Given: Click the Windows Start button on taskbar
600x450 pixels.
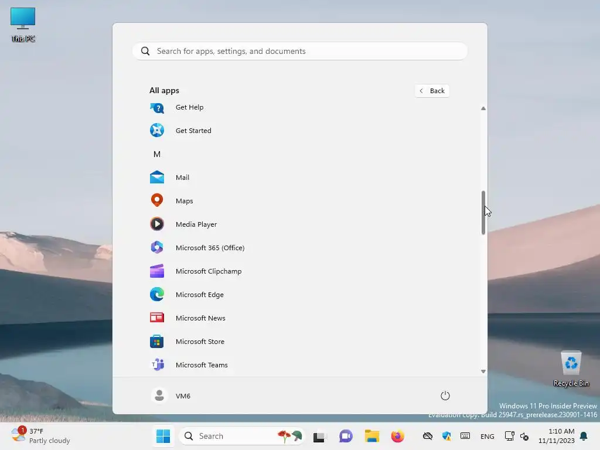Looking at the screenshot, I should click(x=163, y=436).
